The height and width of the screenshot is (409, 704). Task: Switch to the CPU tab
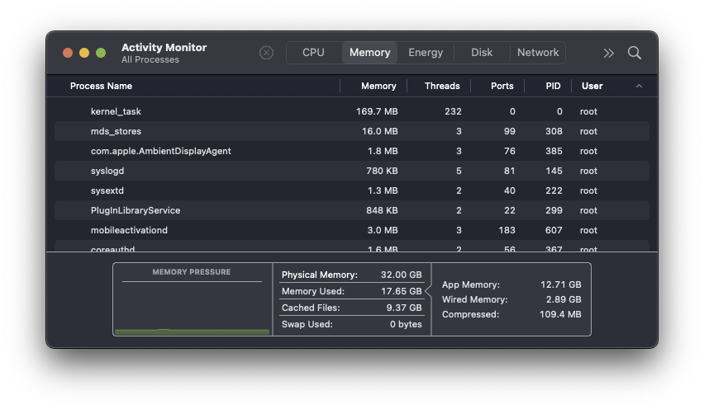(313, 53)
